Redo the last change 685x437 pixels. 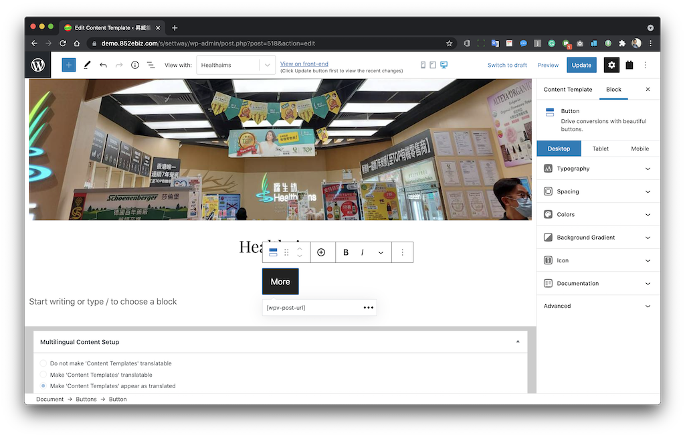[x=119, y=65]
